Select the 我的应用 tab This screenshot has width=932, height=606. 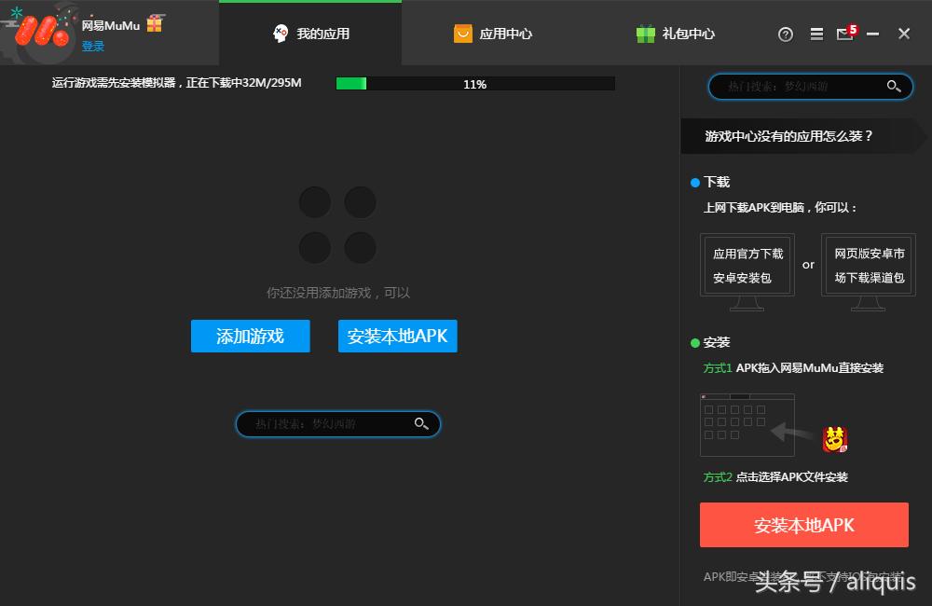pyautogui.click(x=310, y=33)
